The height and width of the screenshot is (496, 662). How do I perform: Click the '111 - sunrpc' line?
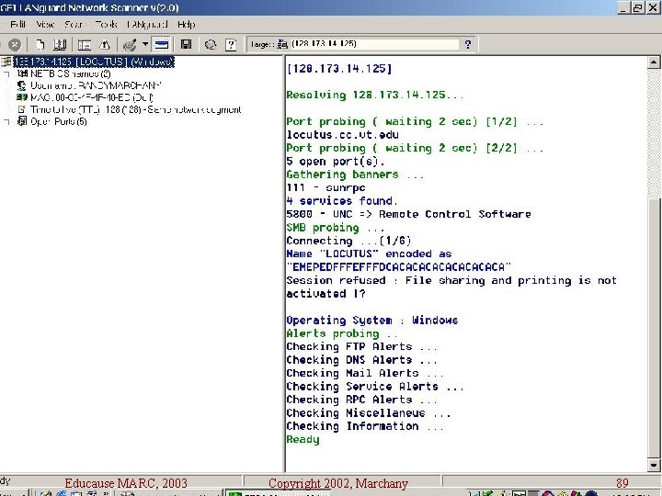tap(325, 187)
